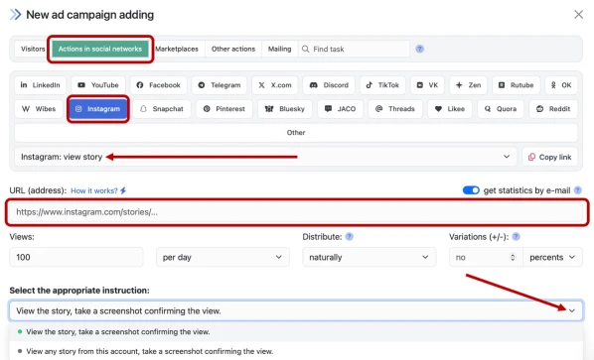Pick Bluesky from the network list

285,109
